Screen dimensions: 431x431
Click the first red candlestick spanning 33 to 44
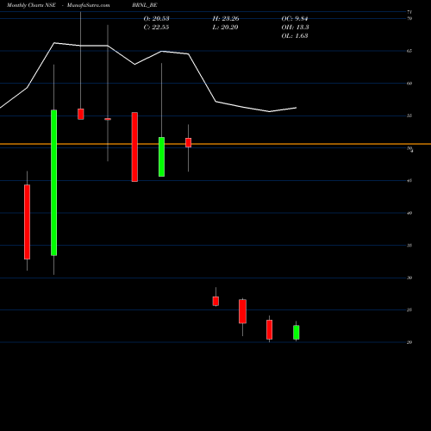27,222
